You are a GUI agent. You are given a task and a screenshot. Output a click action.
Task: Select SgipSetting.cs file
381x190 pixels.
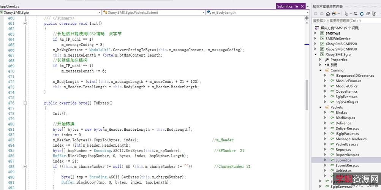pyautogui.click(x=347, y=102)
